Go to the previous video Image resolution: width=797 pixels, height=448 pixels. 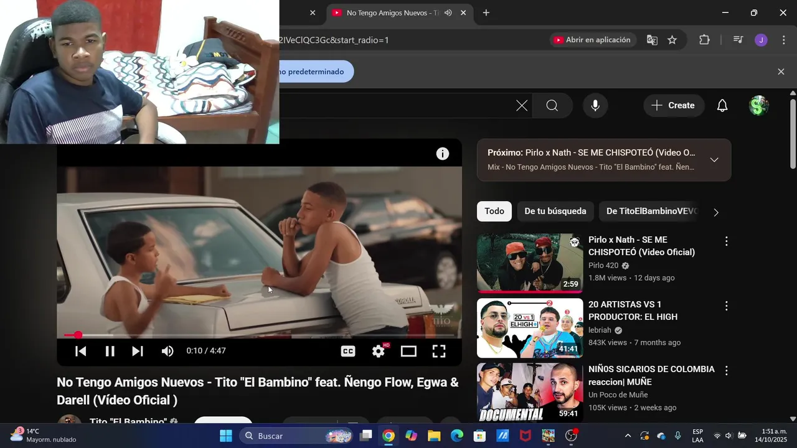[81, 351]
